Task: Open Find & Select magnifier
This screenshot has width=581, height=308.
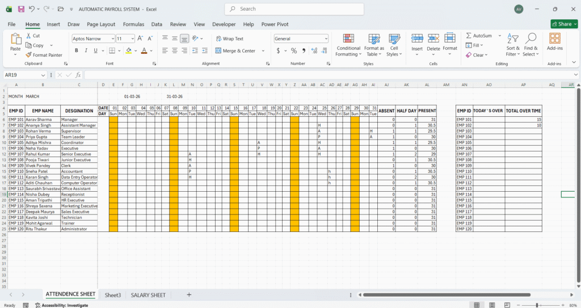Action: coord(531,45)
